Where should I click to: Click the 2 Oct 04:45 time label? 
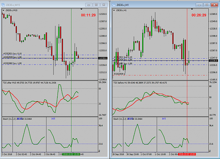tap(36, 154)
